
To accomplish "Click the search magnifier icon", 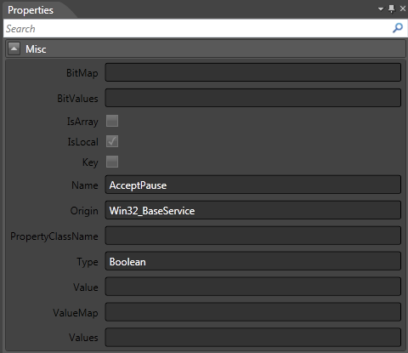I will click(398, 28).
